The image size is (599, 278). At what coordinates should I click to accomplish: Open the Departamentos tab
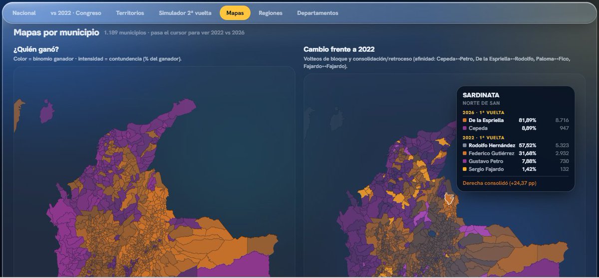(x=317, y=13)
